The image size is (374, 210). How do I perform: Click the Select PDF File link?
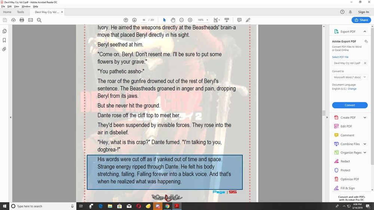coord(340,57)
